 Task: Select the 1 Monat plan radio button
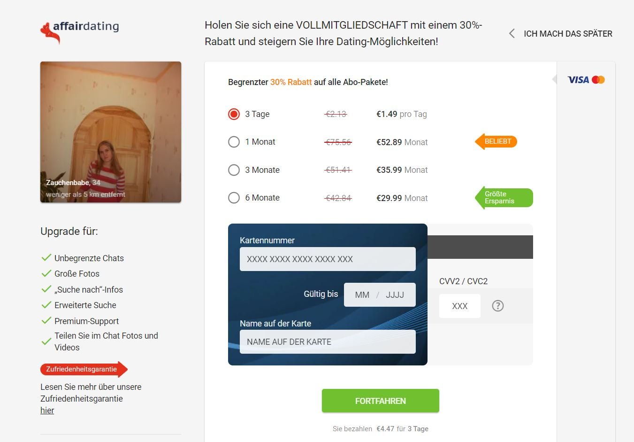234,142
